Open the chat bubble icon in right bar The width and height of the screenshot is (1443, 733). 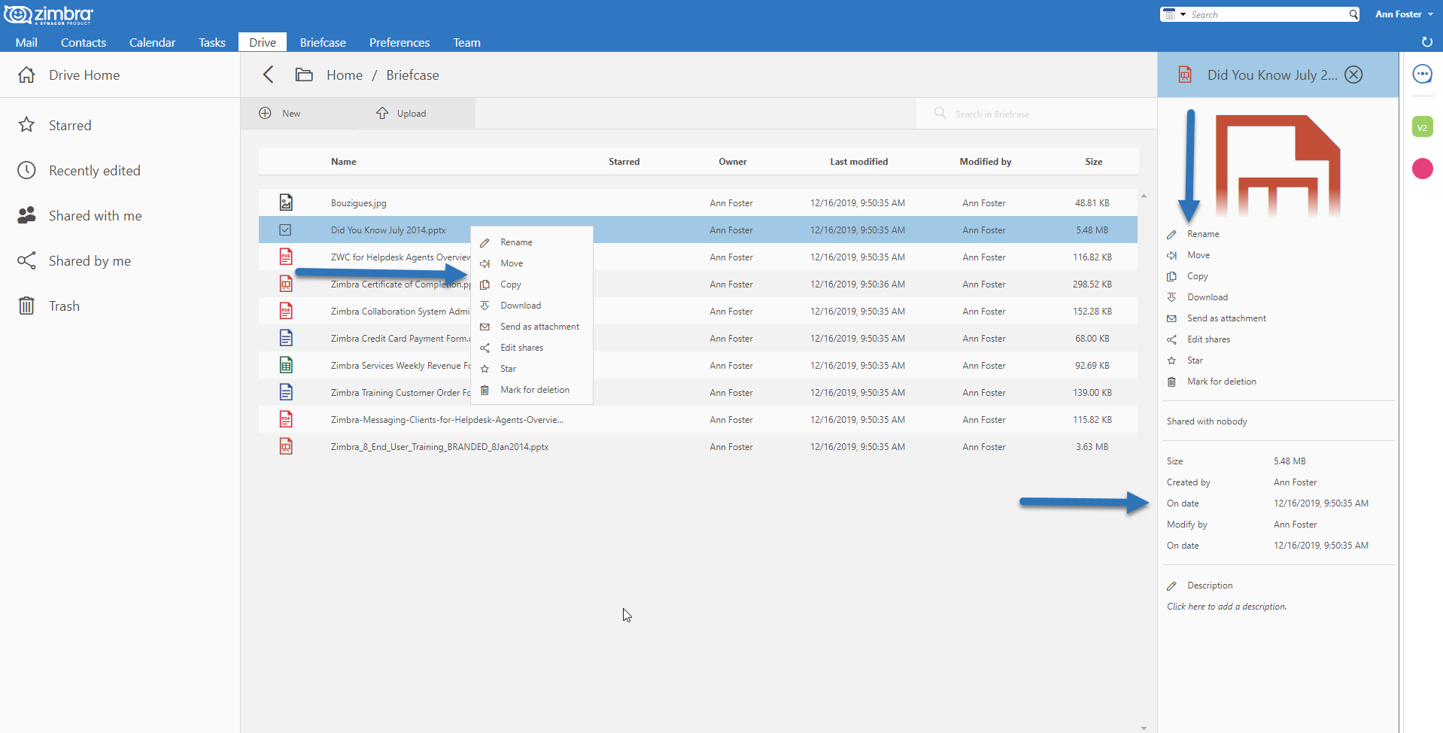1422,74
